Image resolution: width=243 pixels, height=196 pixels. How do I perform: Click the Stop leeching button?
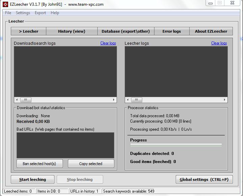click(x=80, y=179)
